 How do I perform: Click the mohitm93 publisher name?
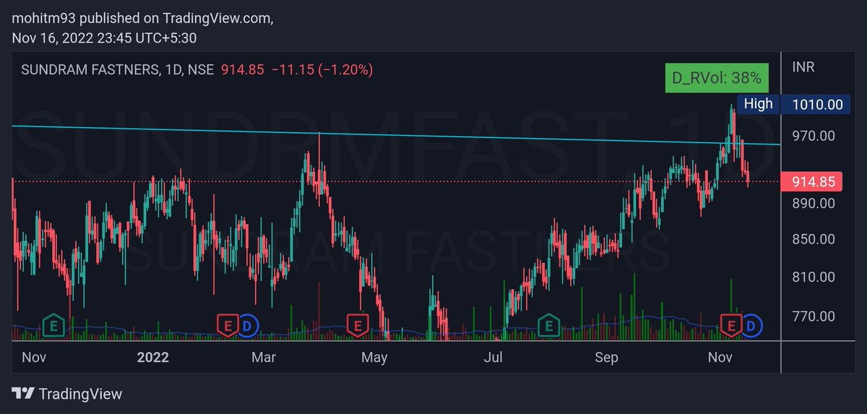pyautogui.click(x=43, y=20)
